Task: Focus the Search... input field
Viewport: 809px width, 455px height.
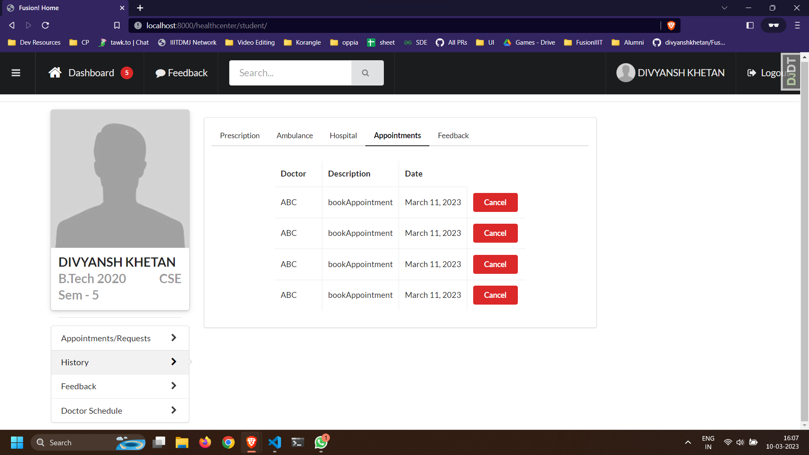Action: (290, 73)
